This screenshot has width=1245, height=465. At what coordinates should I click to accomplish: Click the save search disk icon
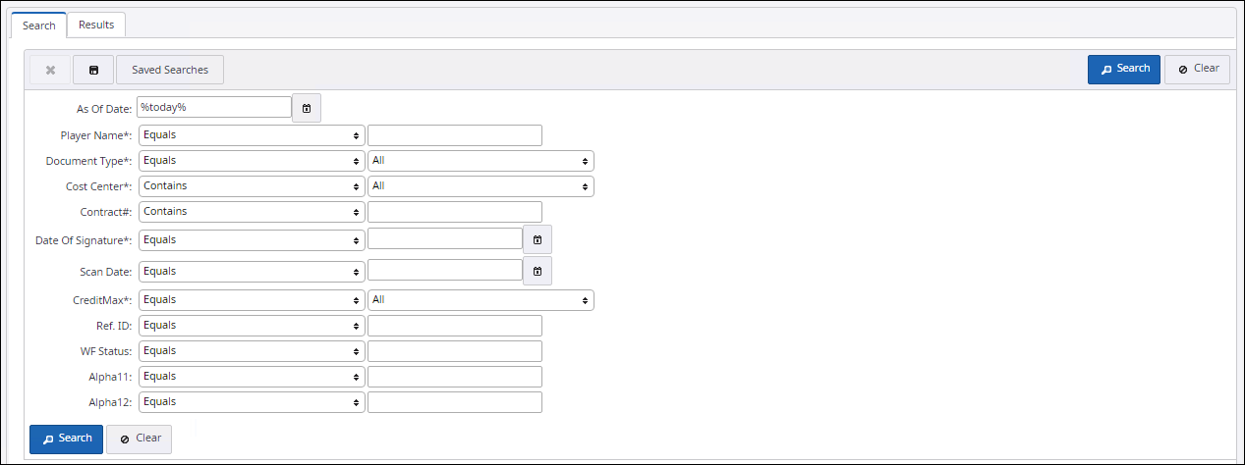93,70
